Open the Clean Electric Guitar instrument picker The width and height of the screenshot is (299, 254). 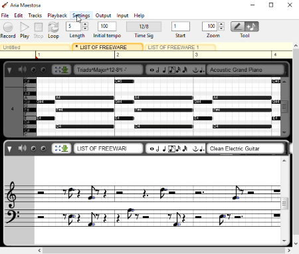pos(245,148)
